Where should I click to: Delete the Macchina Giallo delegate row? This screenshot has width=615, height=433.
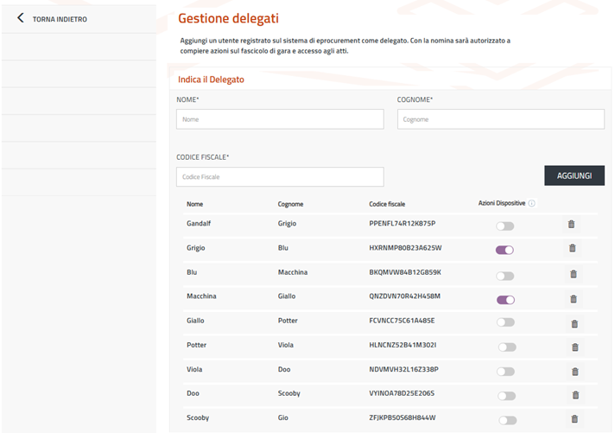click(x=572, y=299)
